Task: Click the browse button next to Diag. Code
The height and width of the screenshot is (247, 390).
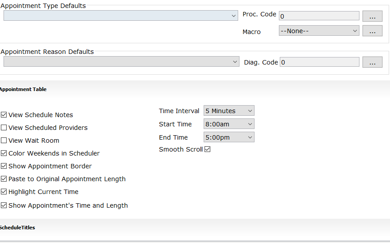Action: [x=372, y=62]
